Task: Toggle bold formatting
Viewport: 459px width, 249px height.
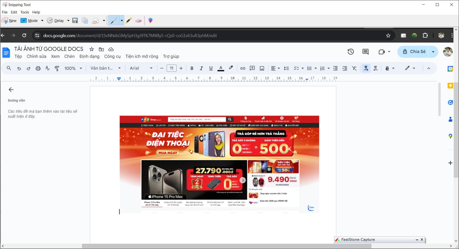Action: pyautogui.click(x=192, y=68)
